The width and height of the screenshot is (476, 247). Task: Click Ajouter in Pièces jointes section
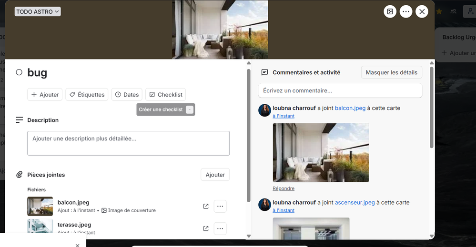215,175
